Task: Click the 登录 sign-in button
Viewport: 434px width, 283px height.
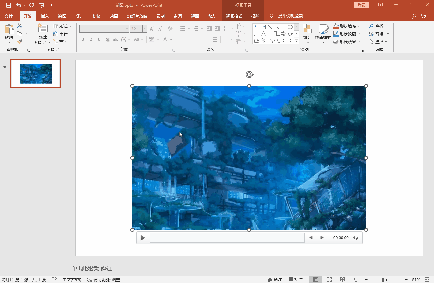Action: [x=362, y=5]
